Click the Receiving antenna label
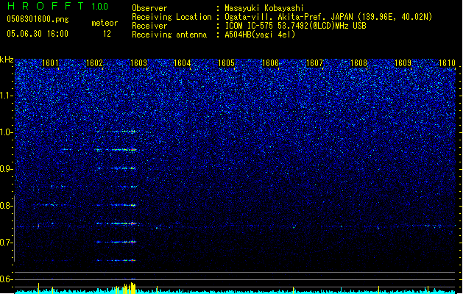This screenshot has height=294, width=463. pos(169,35)
